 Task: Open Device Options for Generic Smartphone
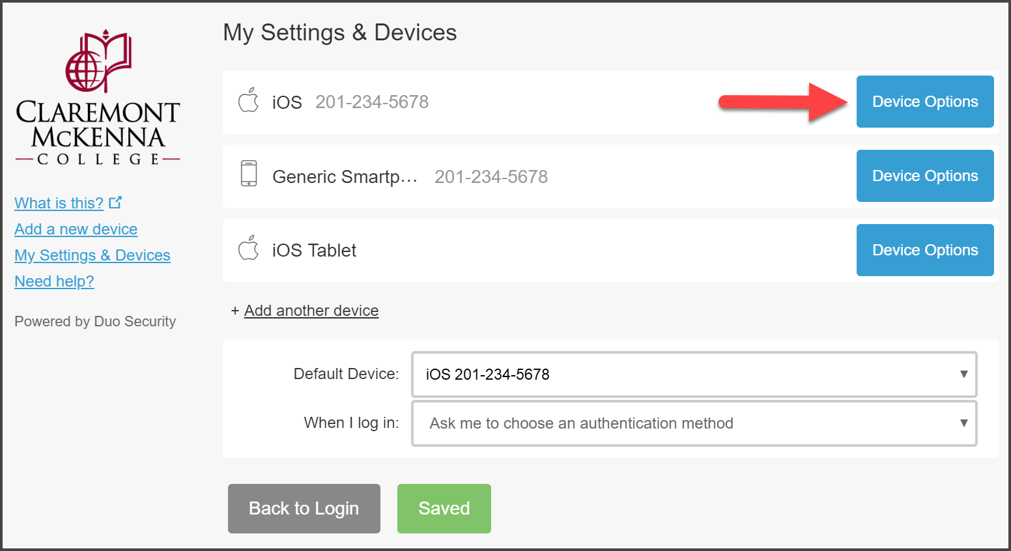pyautogui.click(x=924, y=175)
